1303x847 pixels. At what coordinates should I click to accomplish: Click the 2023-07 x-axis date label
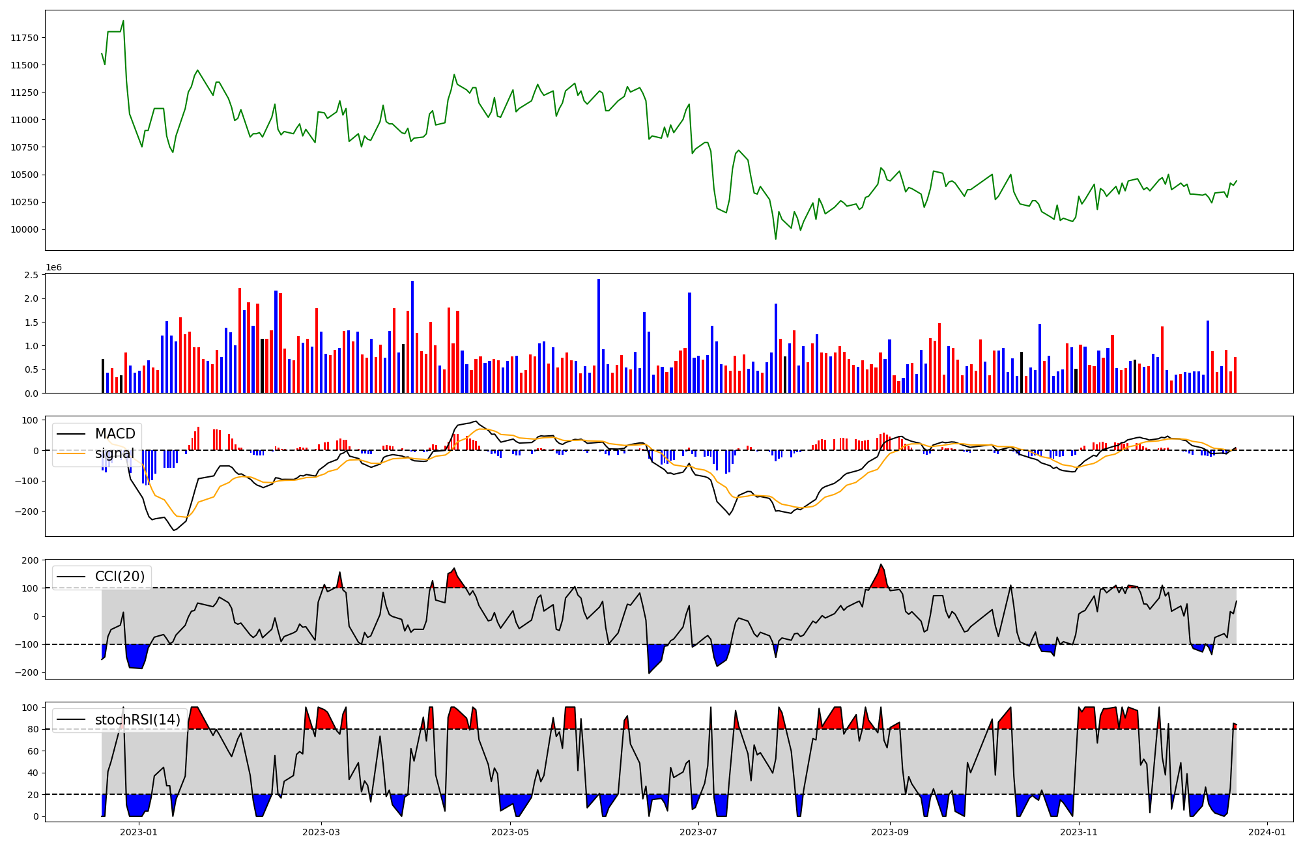click(x=698, y=832)
